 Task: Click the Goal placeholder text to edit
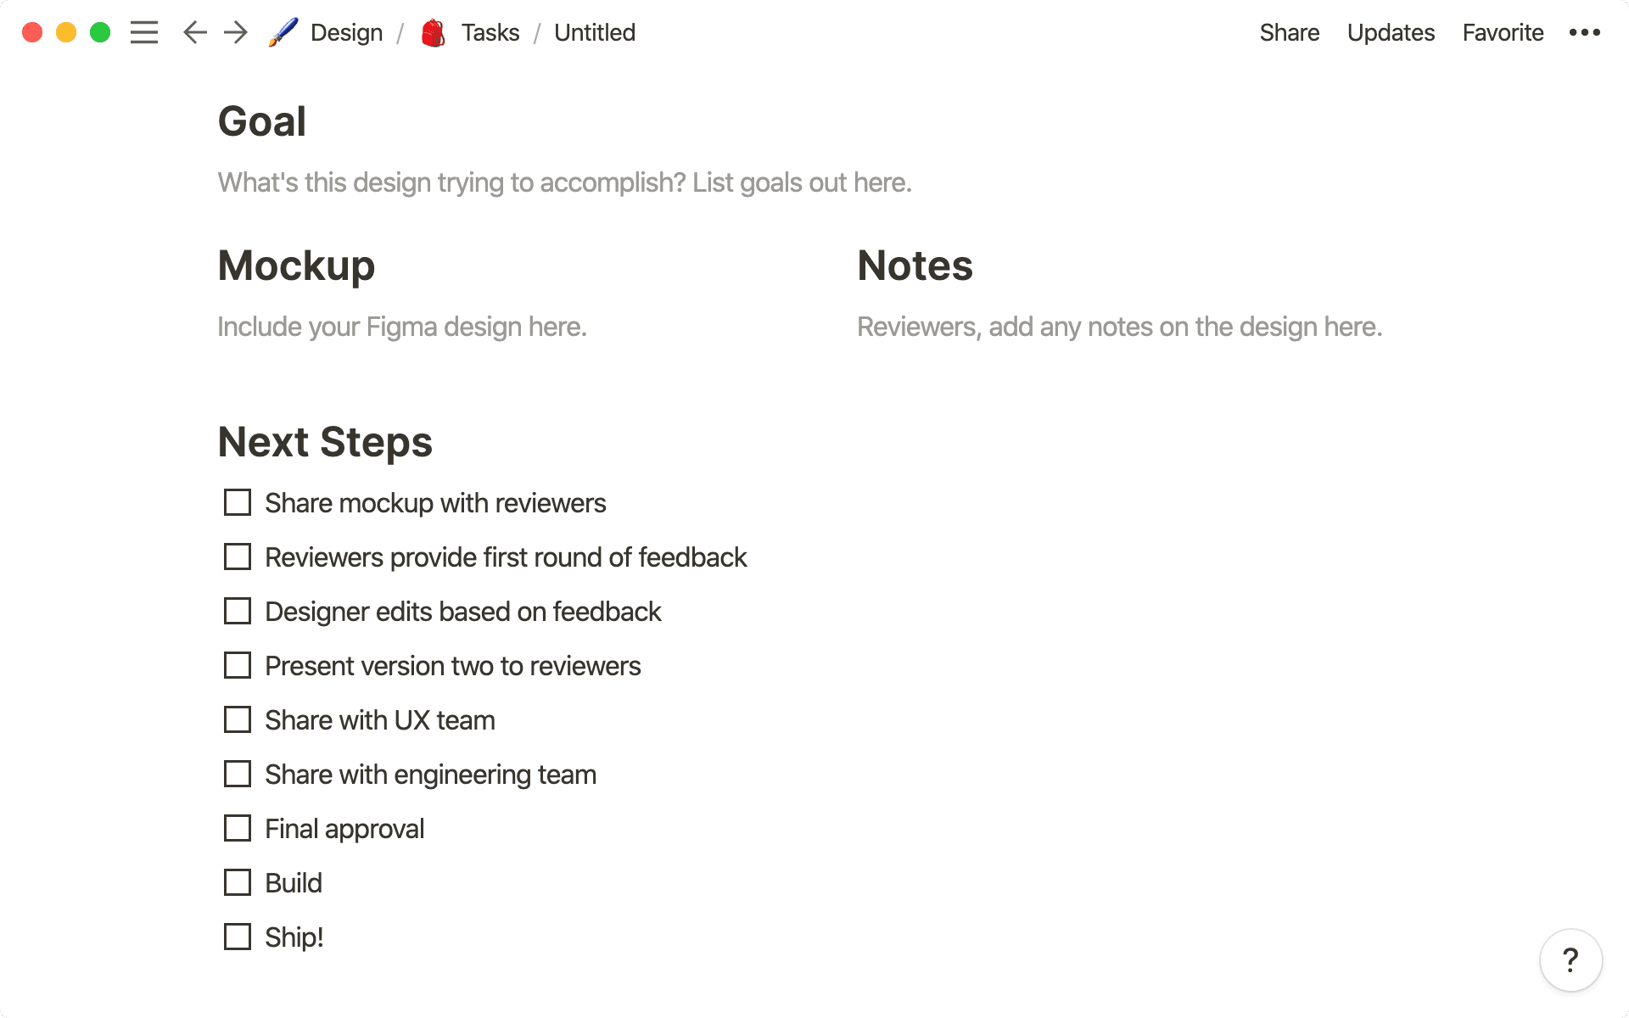click(563, 182)
